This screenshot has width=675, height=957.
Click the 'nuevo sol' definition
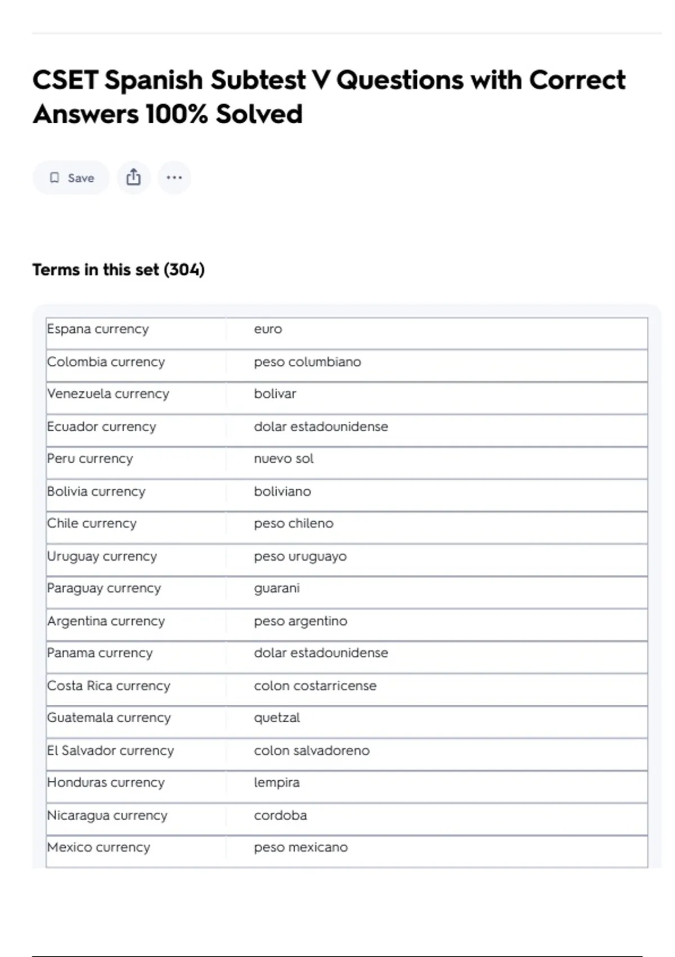click(283, 459)
